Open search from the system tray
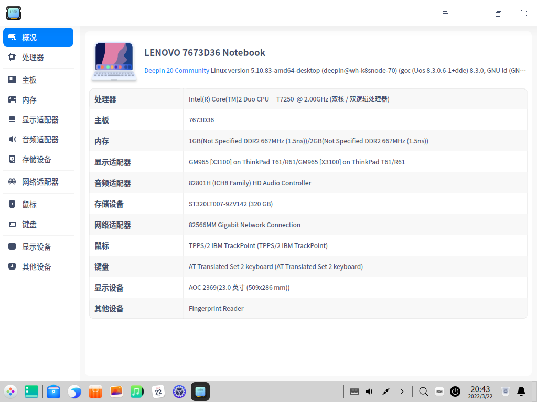This screenshot has height=402, width=537. coord(423,391)
